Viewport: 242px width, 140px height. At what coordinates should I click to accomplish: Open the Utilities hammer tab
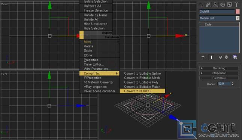coord(236,5)
